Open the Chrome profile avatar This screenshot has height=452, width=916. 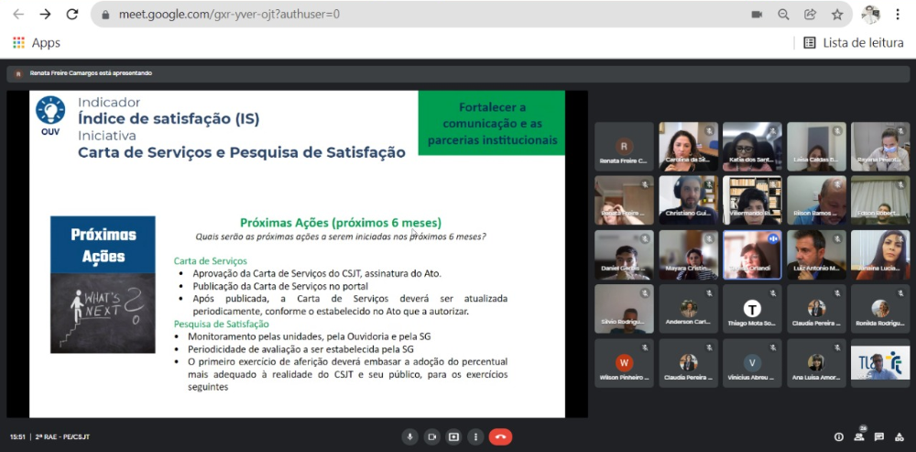tap(870, 15)
